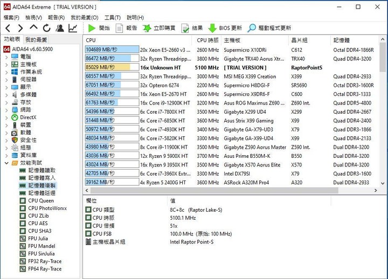Click the 記憶體 column header
This screenshot has height=279, width=388.
355,40
